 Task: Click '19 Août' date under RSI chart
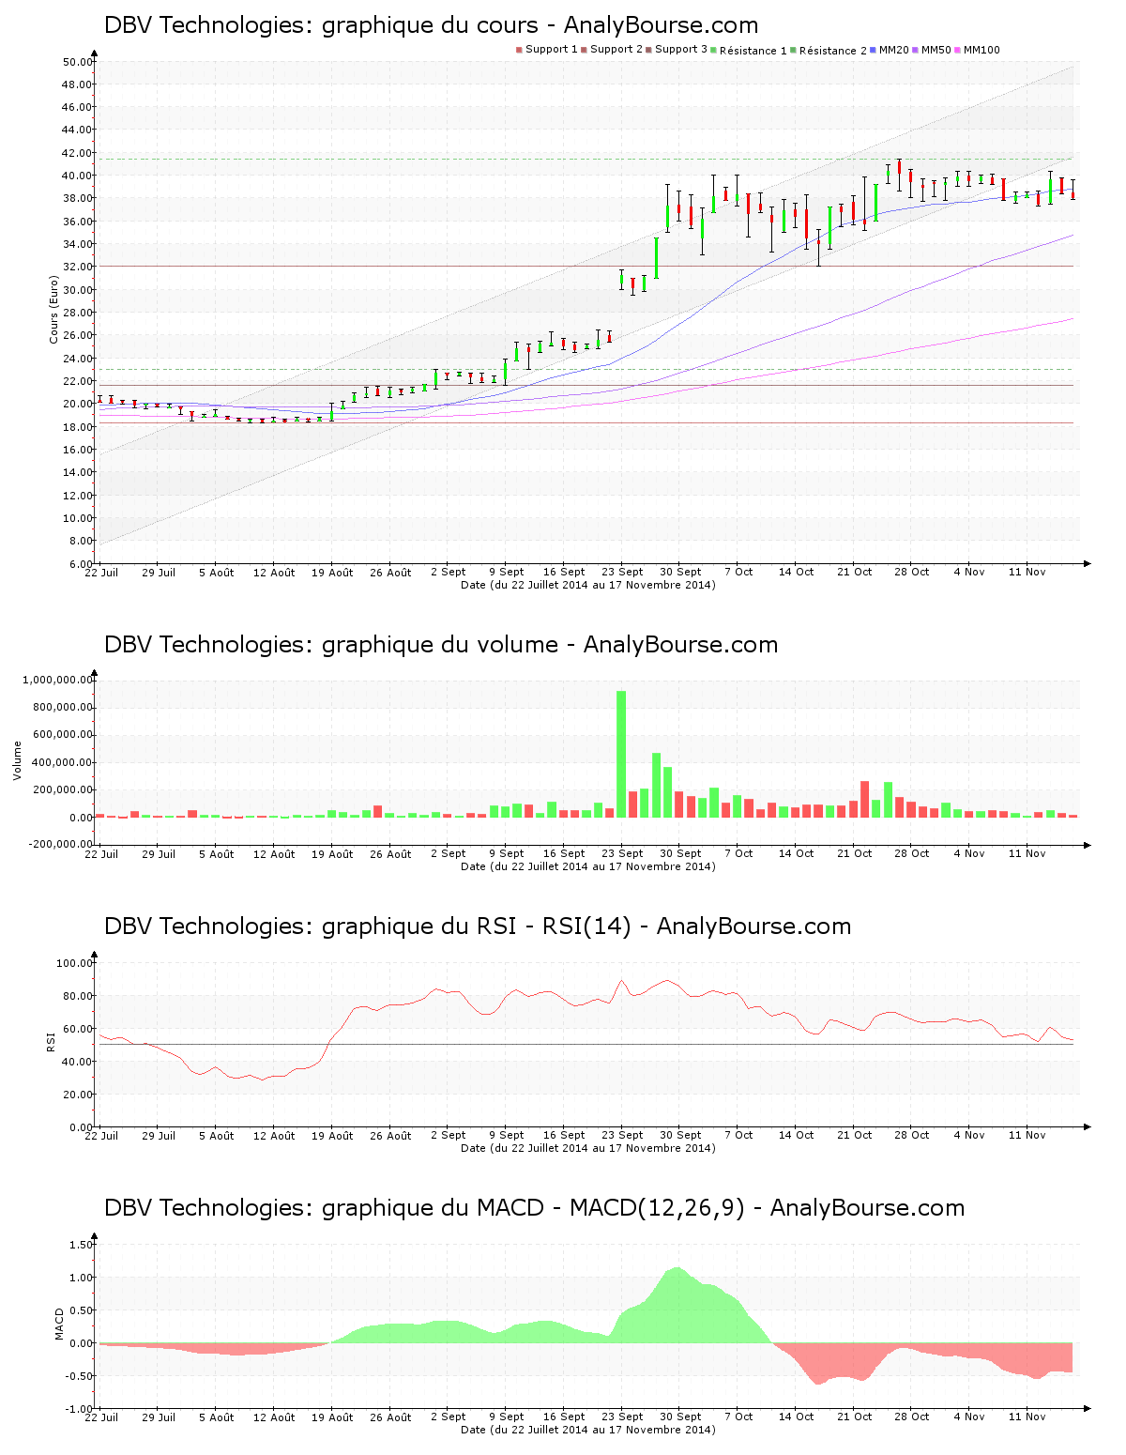coord(333,1135)
